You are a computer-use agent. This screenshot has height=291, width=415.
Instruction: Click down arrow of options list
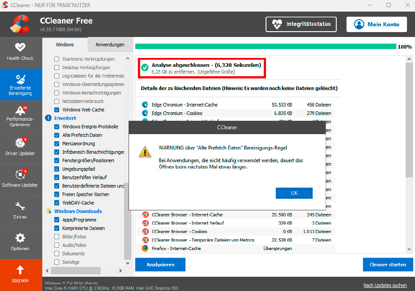click(x=128, y=263)
